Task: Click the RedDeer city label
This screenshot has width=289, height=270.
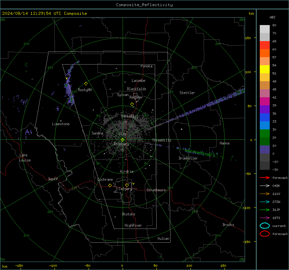Action: (x=136, y=97)
